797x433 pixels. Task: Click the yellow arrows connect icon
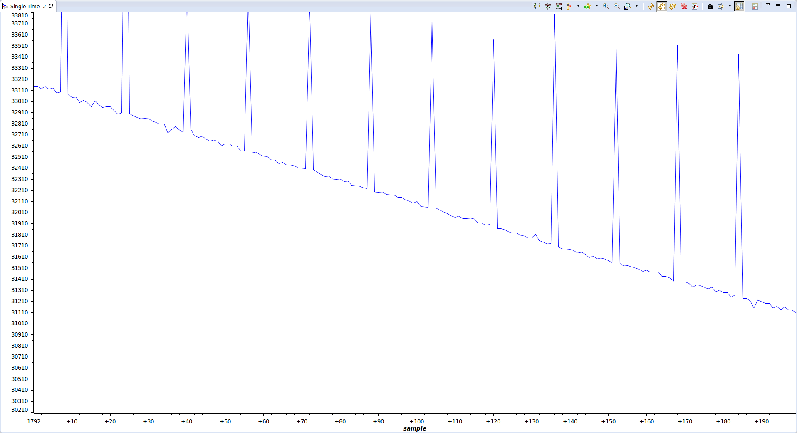[x=721, y=6]
